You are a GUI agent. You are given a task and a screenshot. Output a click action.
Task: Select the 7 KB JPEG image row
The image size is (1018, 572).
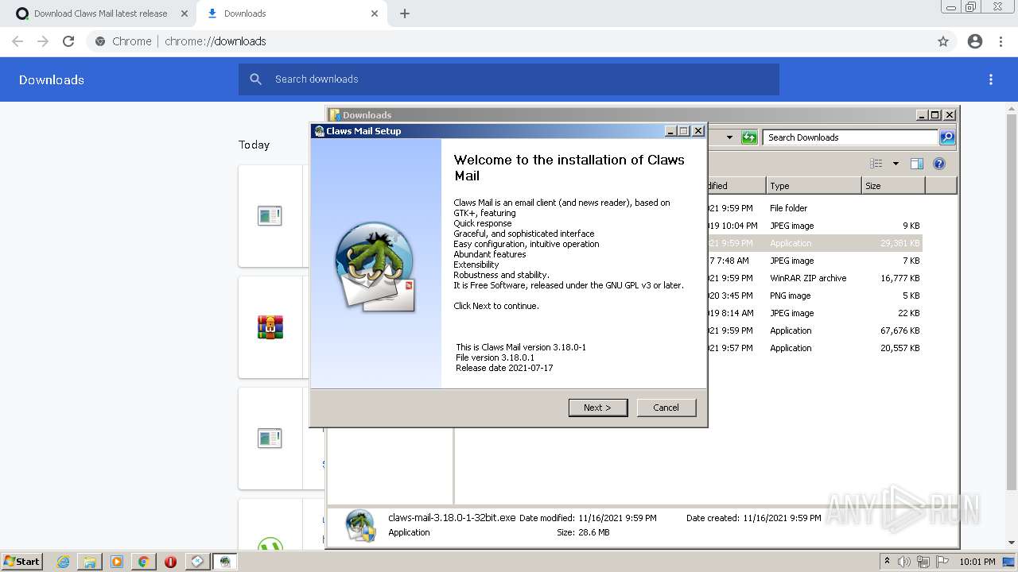[x=815, y=261]
